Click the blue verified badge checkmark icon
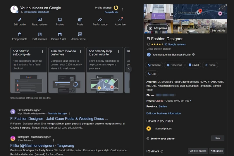 coord(149,55)
